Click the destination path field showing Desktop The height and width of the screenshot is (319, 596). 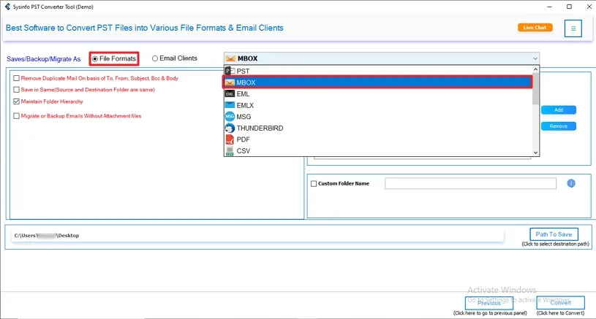click(x=257, y=235)
